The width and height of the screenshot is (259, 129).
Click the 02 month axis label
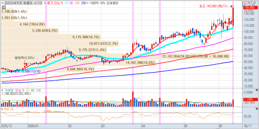(70, 126)
